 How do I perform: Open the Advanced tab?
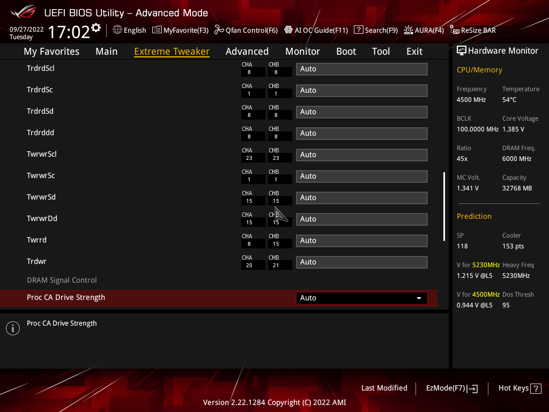click(247, 51)
